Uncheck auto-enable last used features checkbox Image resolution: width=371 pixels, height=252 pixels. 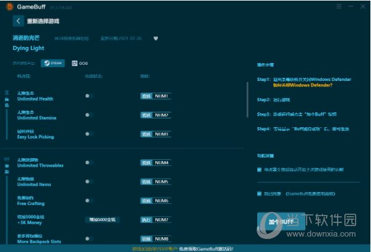(259, 169)
